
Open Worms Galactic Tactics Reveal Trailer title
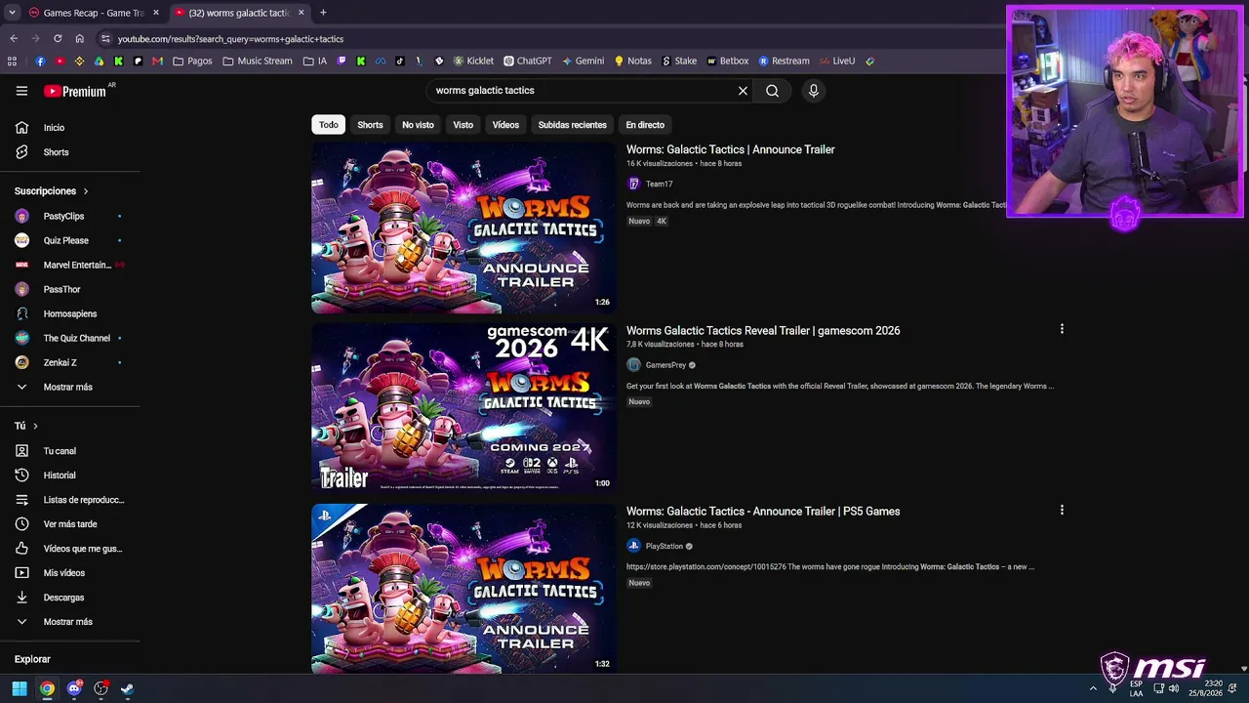point(763,330)
